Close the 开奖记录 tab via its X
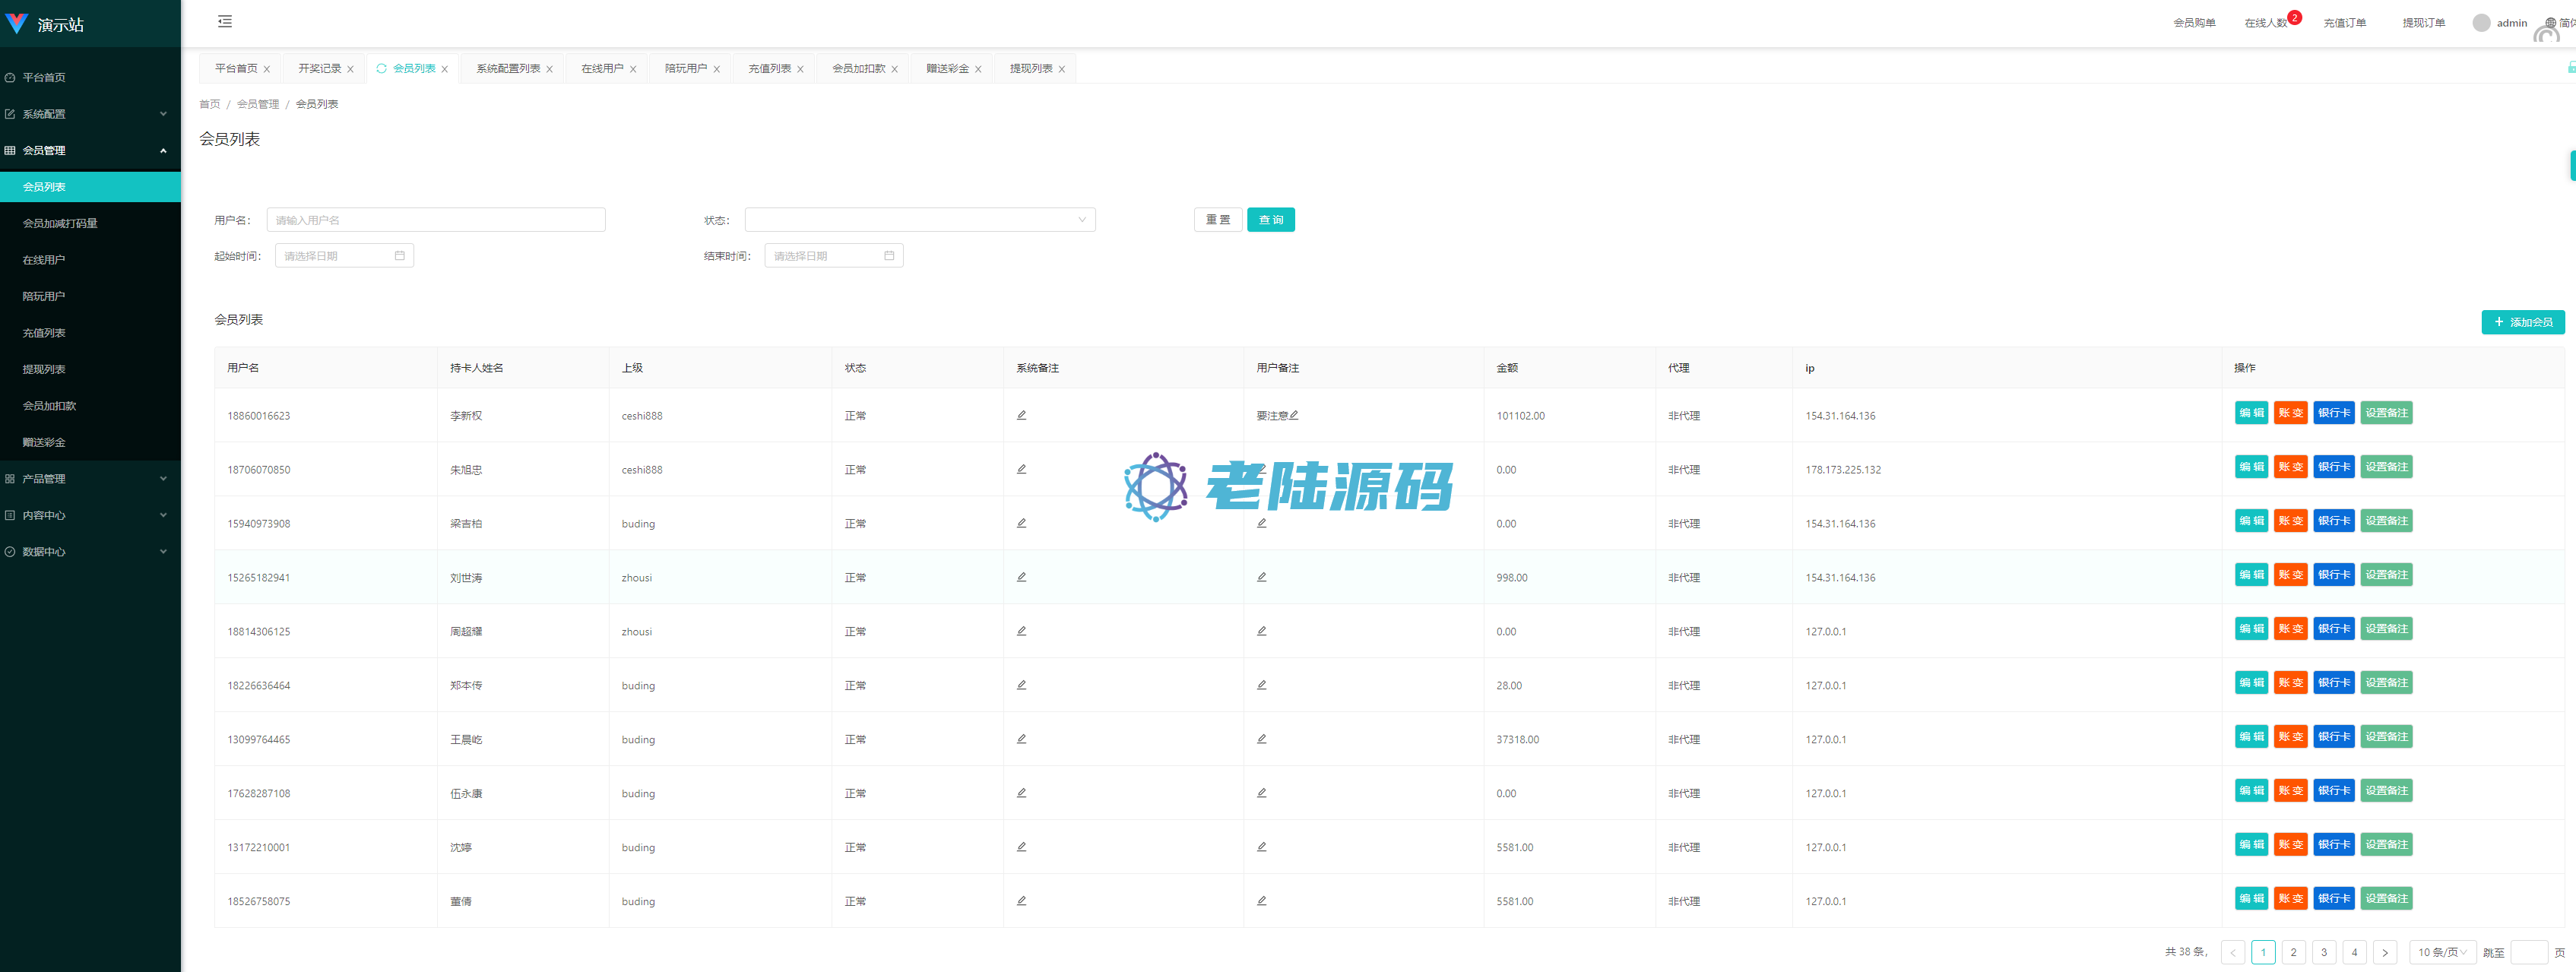This screenshot has width=2576, height=972. (x=350, y=69)
